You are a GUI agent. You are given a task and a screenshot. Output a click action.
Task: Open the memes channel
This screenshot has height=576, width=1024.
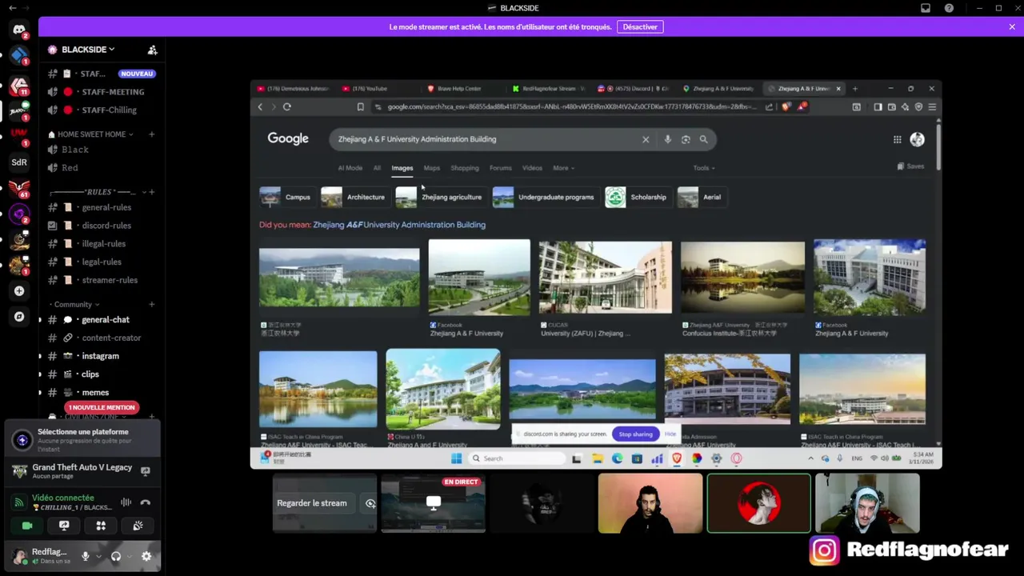click(104, 392)
